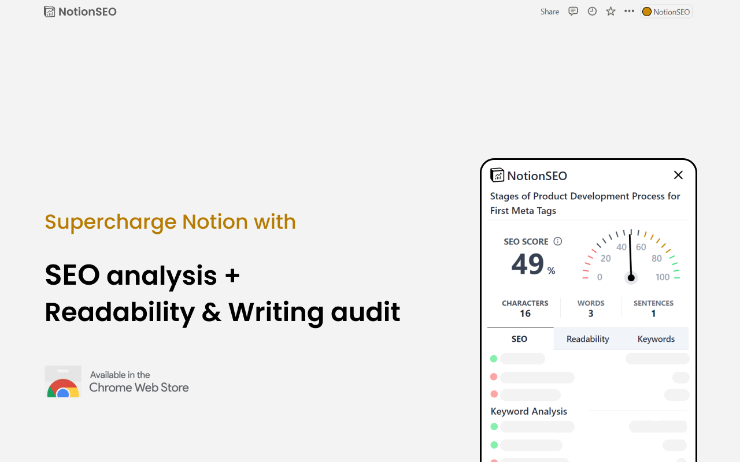Open the yellow NotionSEO extension button
The height and width of the screenshot is (462, 740).
[x=666, y=11]
